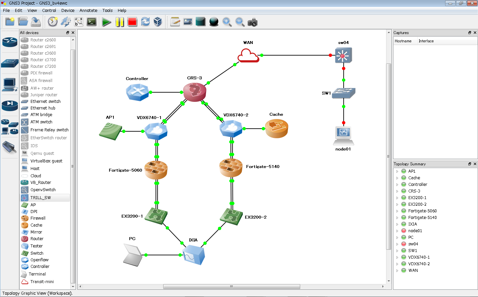Select TRILL_SW in the devices list
This screenshot has width=478, height=297.
pyautogui.click(x=40, y=197)
